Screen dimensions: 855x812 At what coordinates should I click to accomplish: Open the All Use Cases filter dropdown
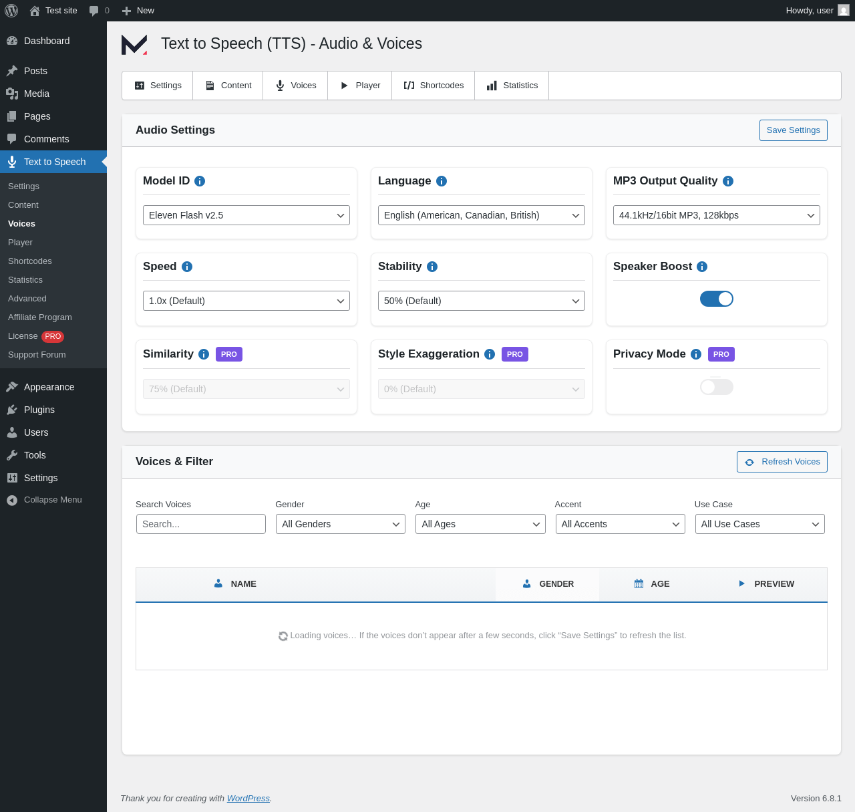coord(760,524)
